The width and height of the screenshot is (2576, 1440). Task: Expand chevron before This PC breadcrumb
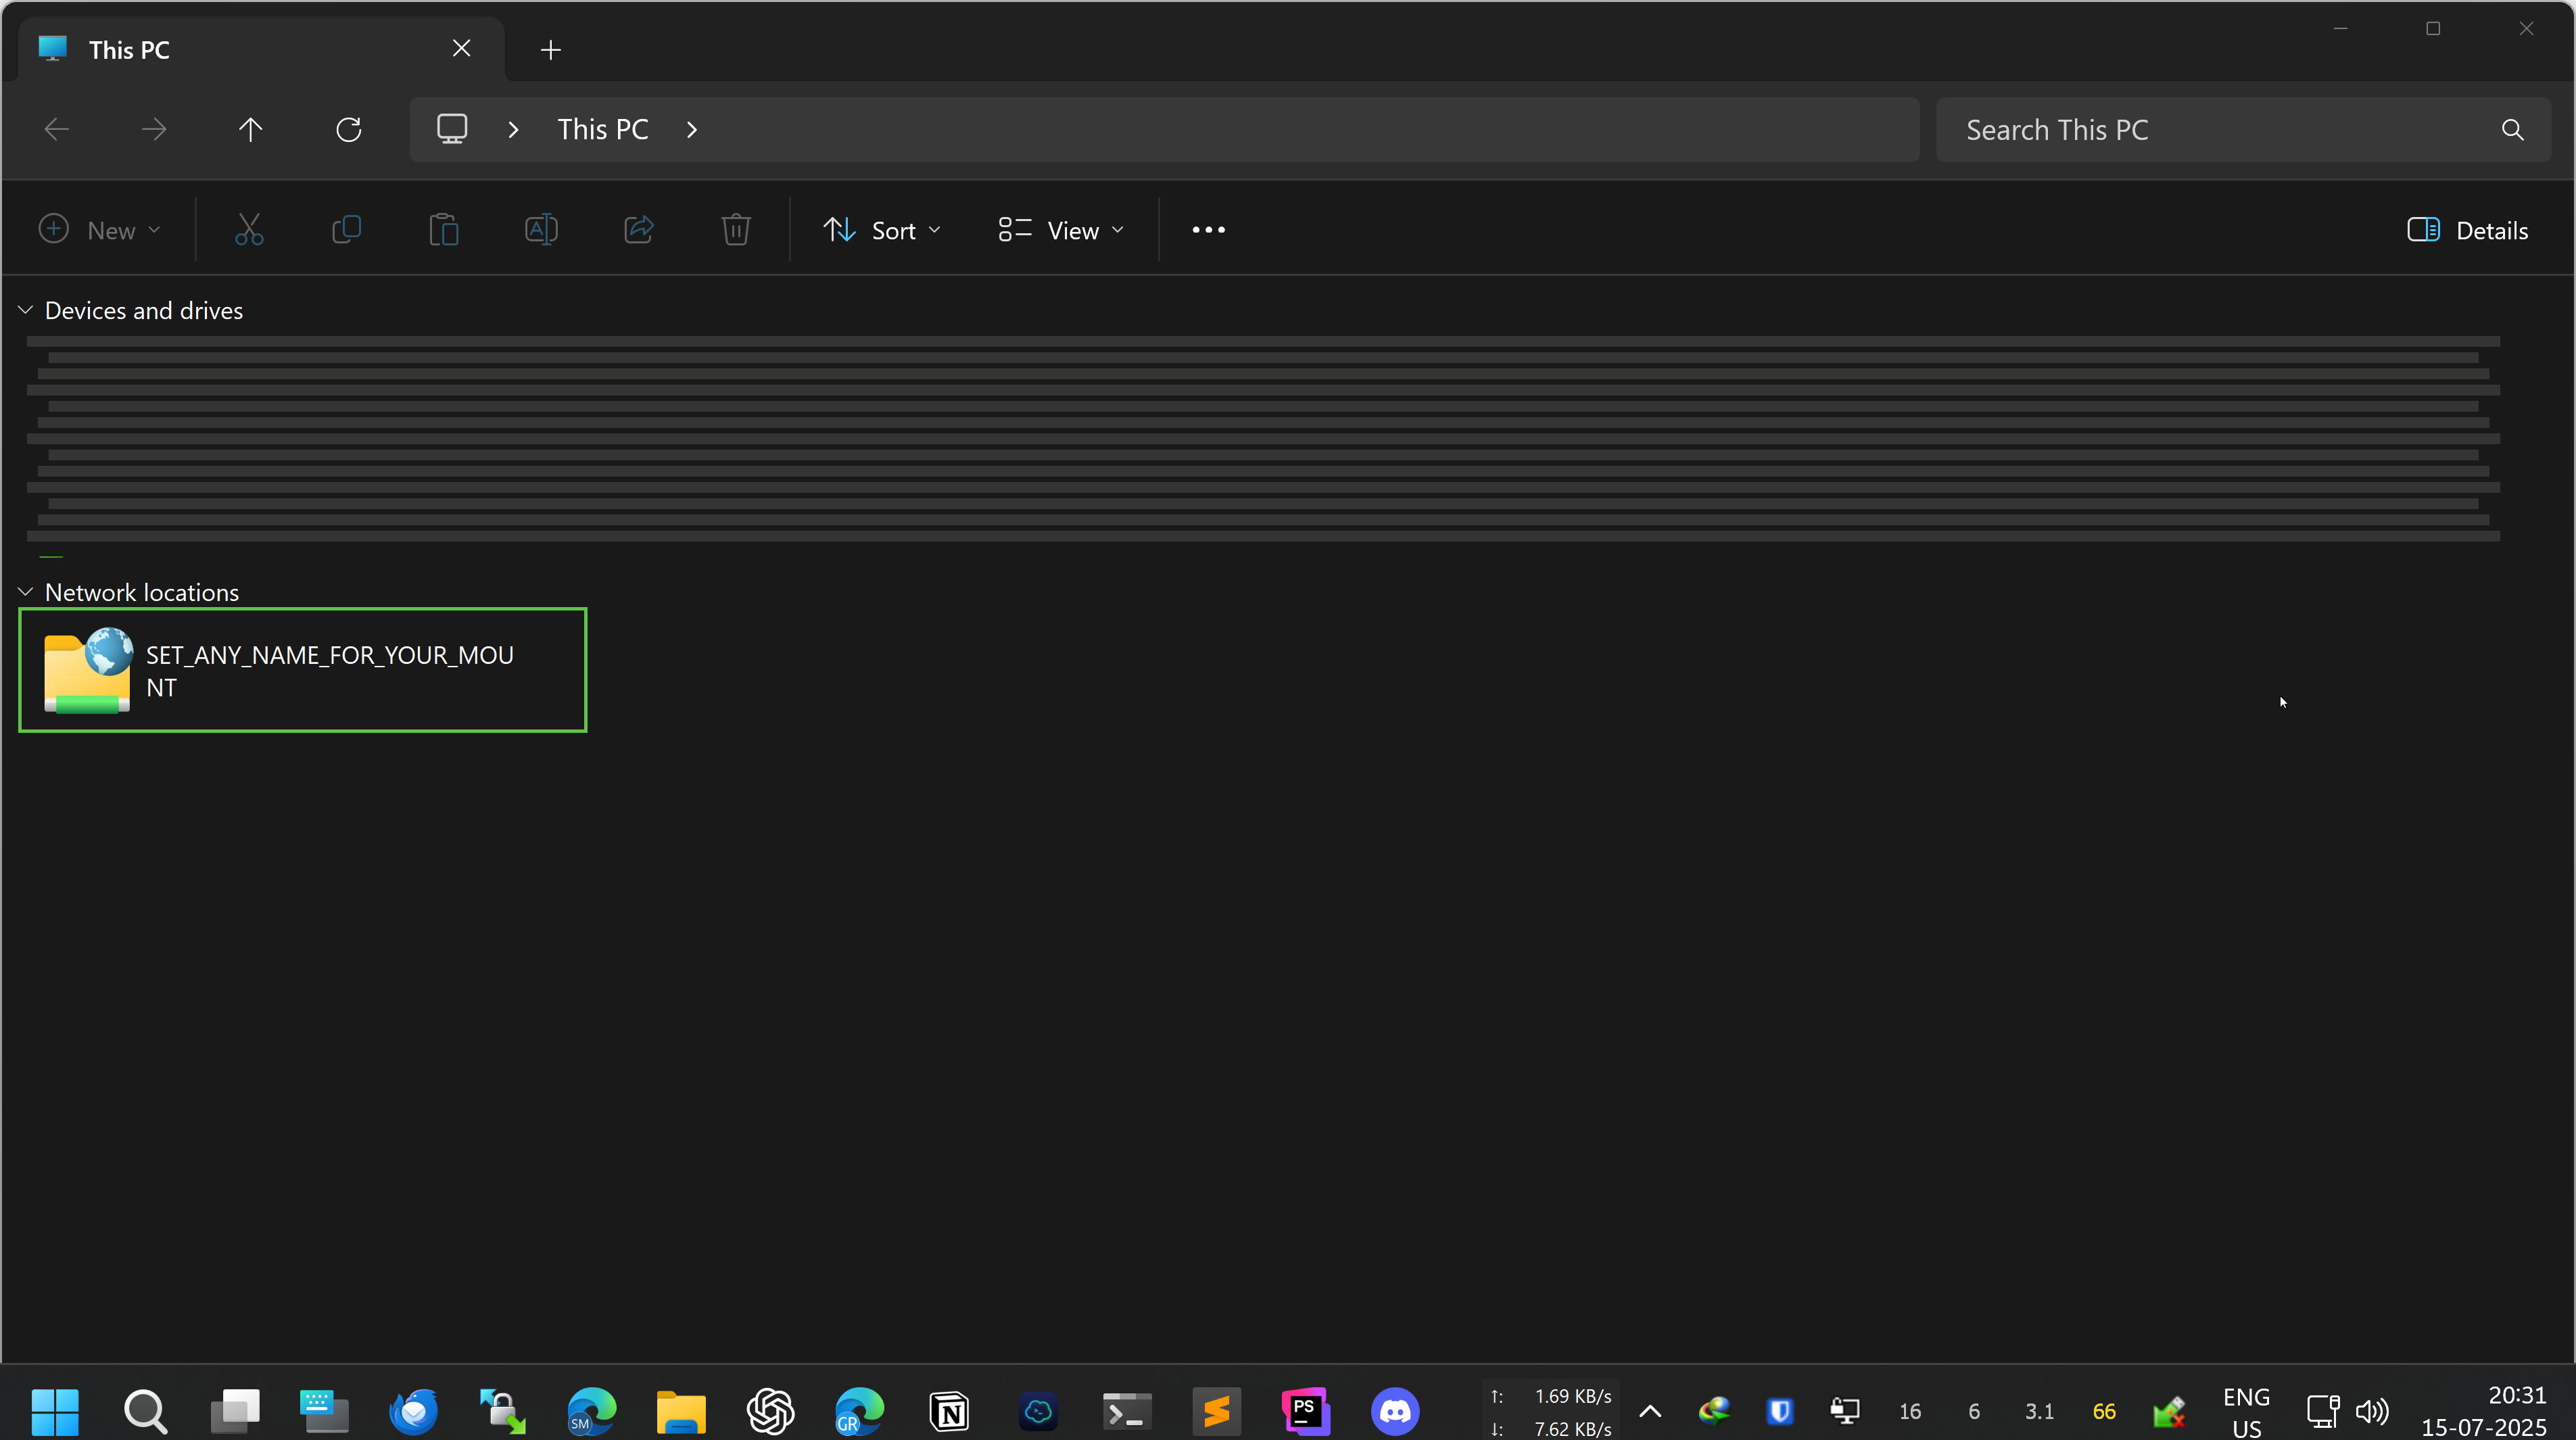pyautogui.click(x=513, y=130)
